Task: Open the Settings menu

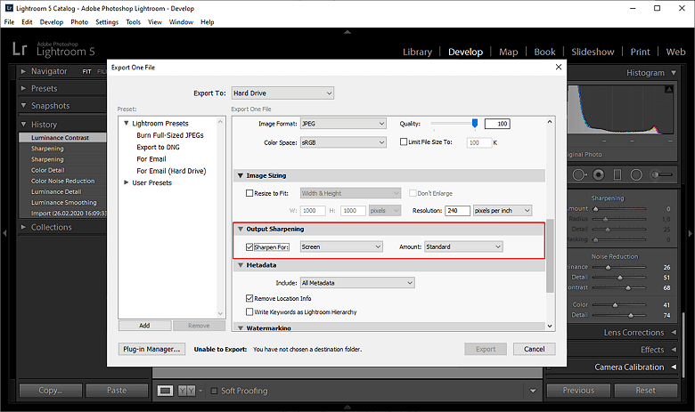Action: coord(107,21)
